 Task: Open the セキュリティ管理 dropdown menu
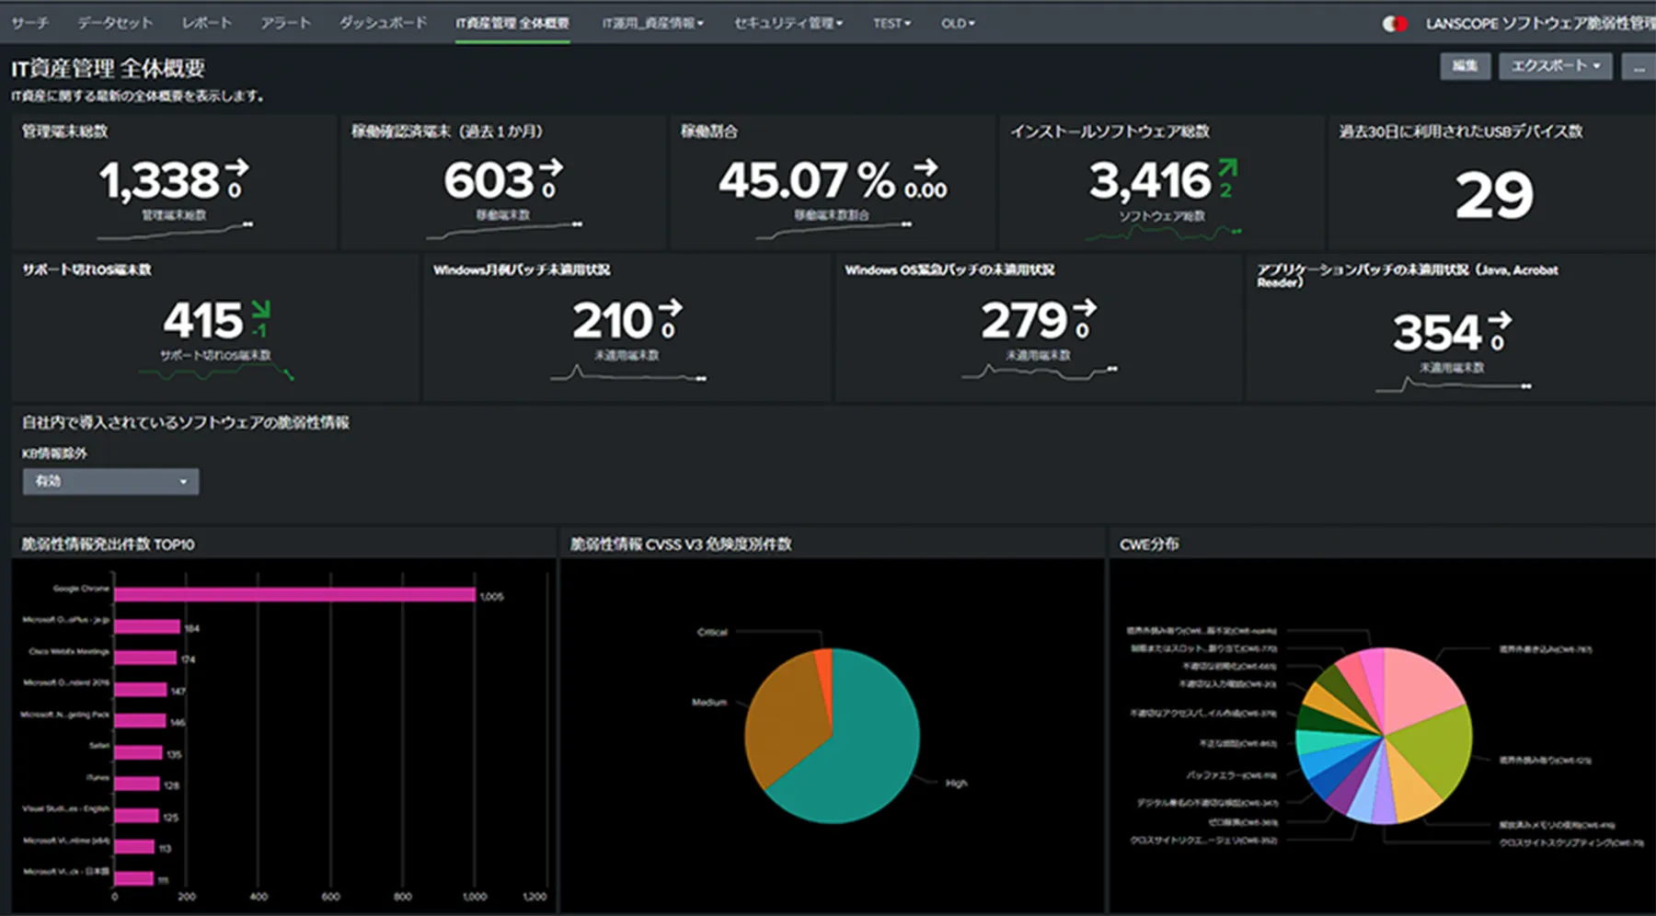pyautogui.click(x=788, y=23)
